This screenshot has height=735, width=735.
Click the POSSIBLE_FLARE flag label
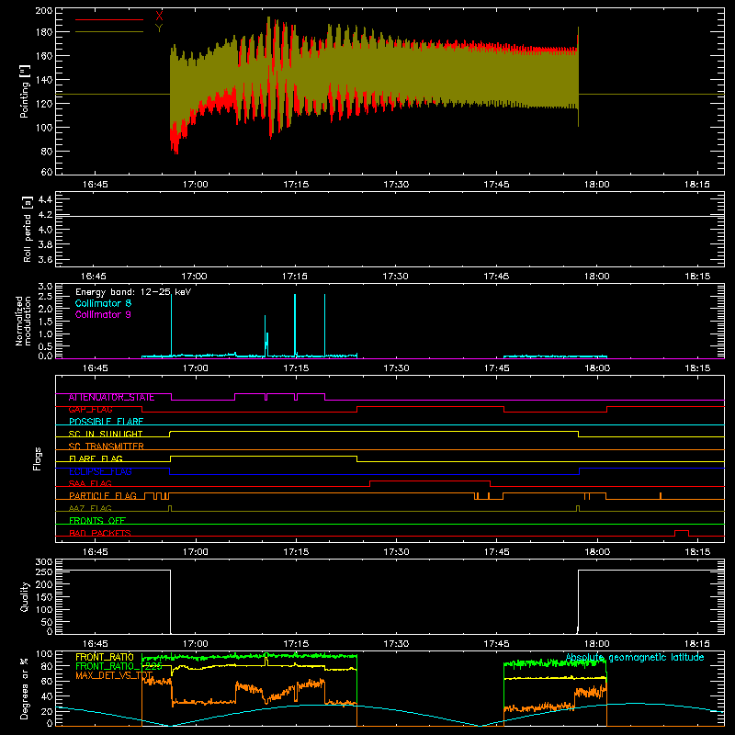coord(106,422)
